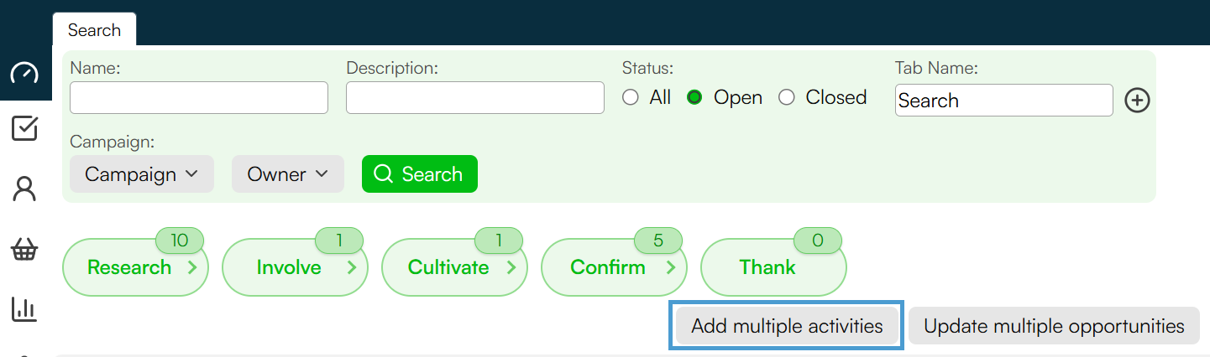Expand the Owner dropdown
This screenshot has height=357, width=1210.
tap(288, 174)
